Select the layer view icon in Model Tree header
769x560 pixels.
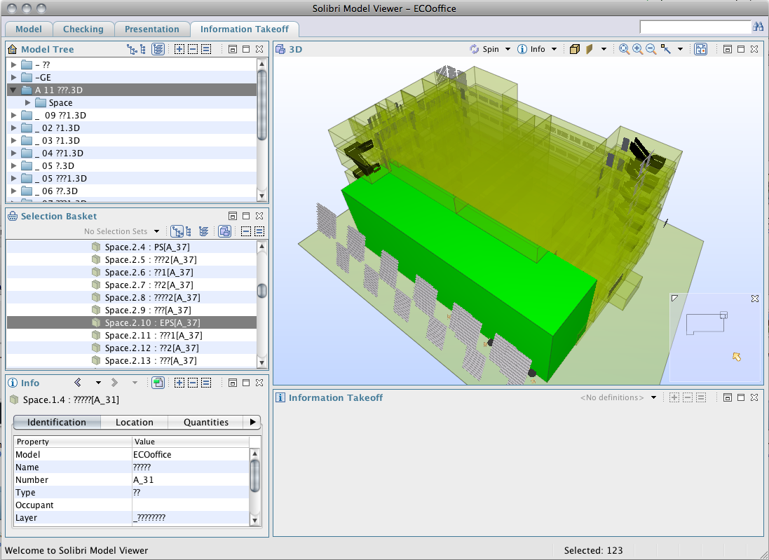click(x=158, y=49)
